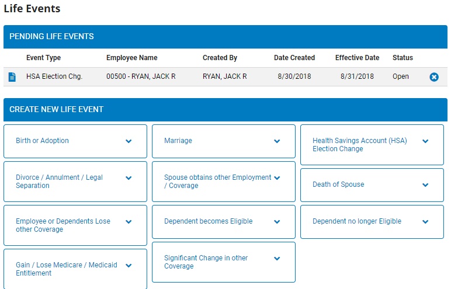Click the Effective Date column header
451x289 pixels.
(x=357, y=58)
